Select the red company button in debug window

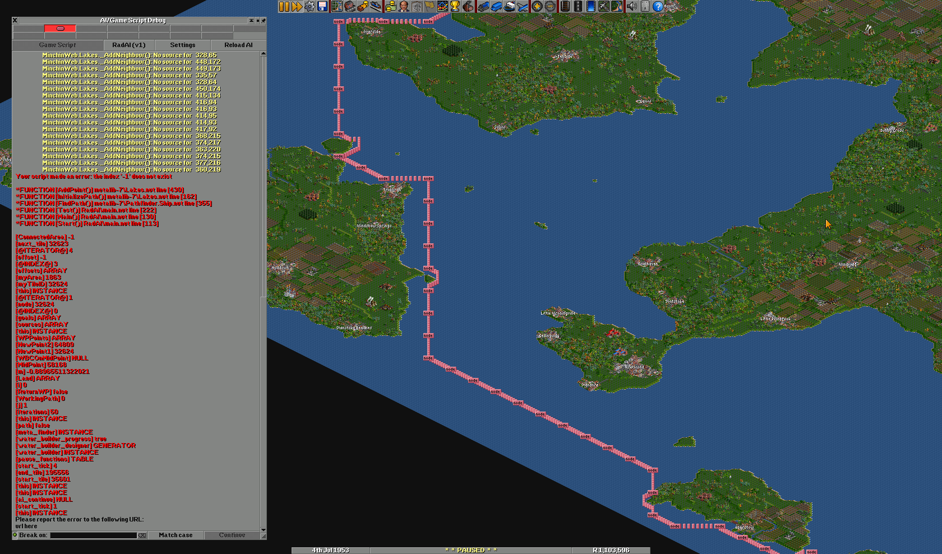(60, 28)
